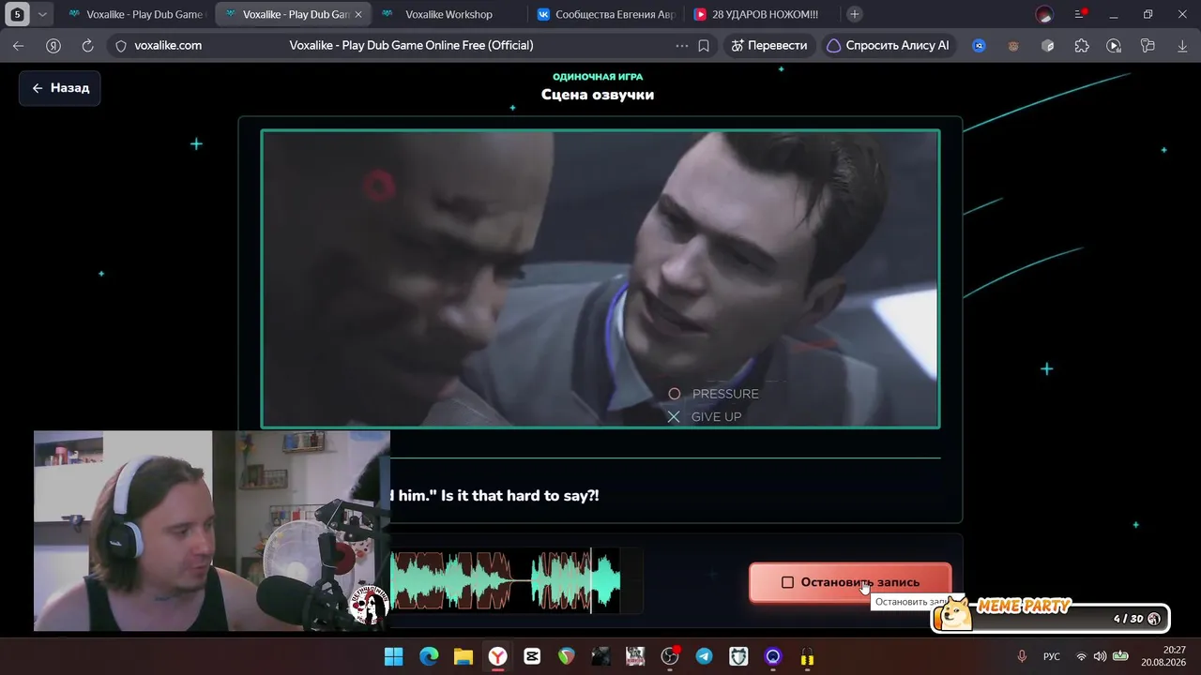Switch to the first Voxalike Play Dub Game tab
The width and height of the screenshot is (1201, 675).
(136, 14)
